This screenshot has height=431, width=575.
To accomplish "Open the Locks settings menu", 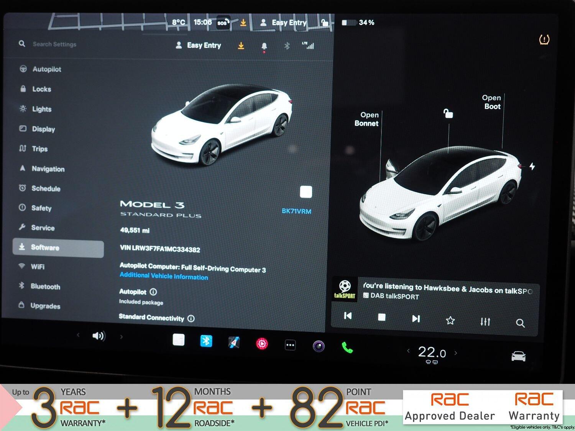I will click(41, 89).
